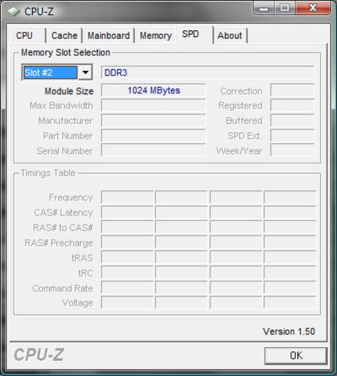Click the RAS# Precharge label
This screenshot has height=376, width=337.
pyautogui.click(x=59, y=243)
